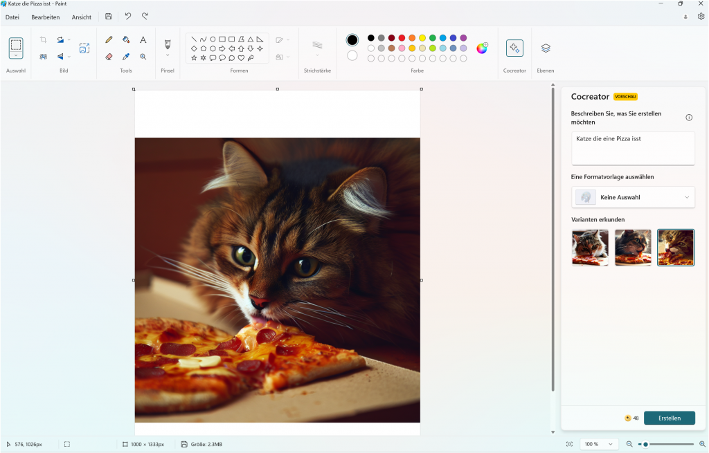Select the Magnifier tool

[143, 57]
